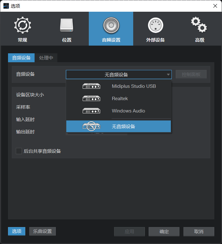Choose Midiplus Studio USB from the list
This screenshot has width=222, height=244.
pos(119,86)
